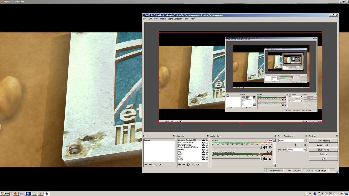Open the Tools menu
The image size is (349, 196).
pyautogui.click(x=186, y=19)
